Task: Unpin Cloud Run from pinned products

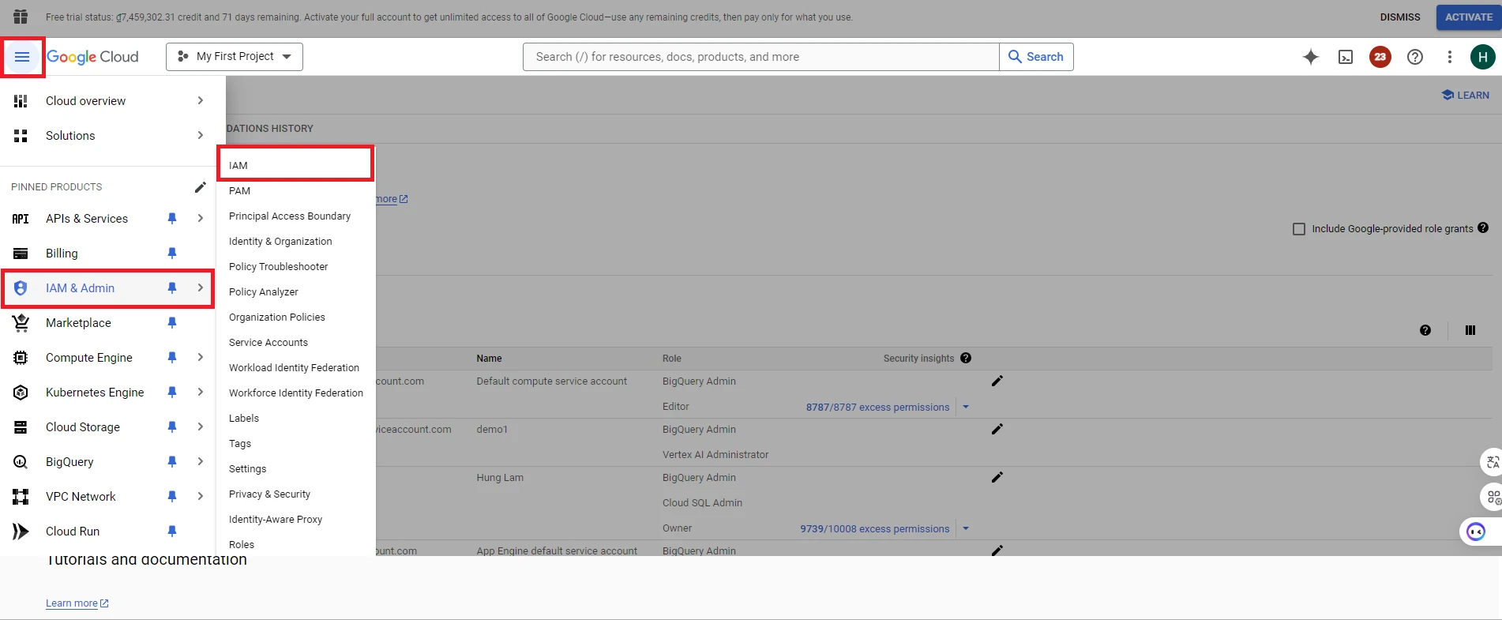Action: pyautogui.click(x=172, y=532)
